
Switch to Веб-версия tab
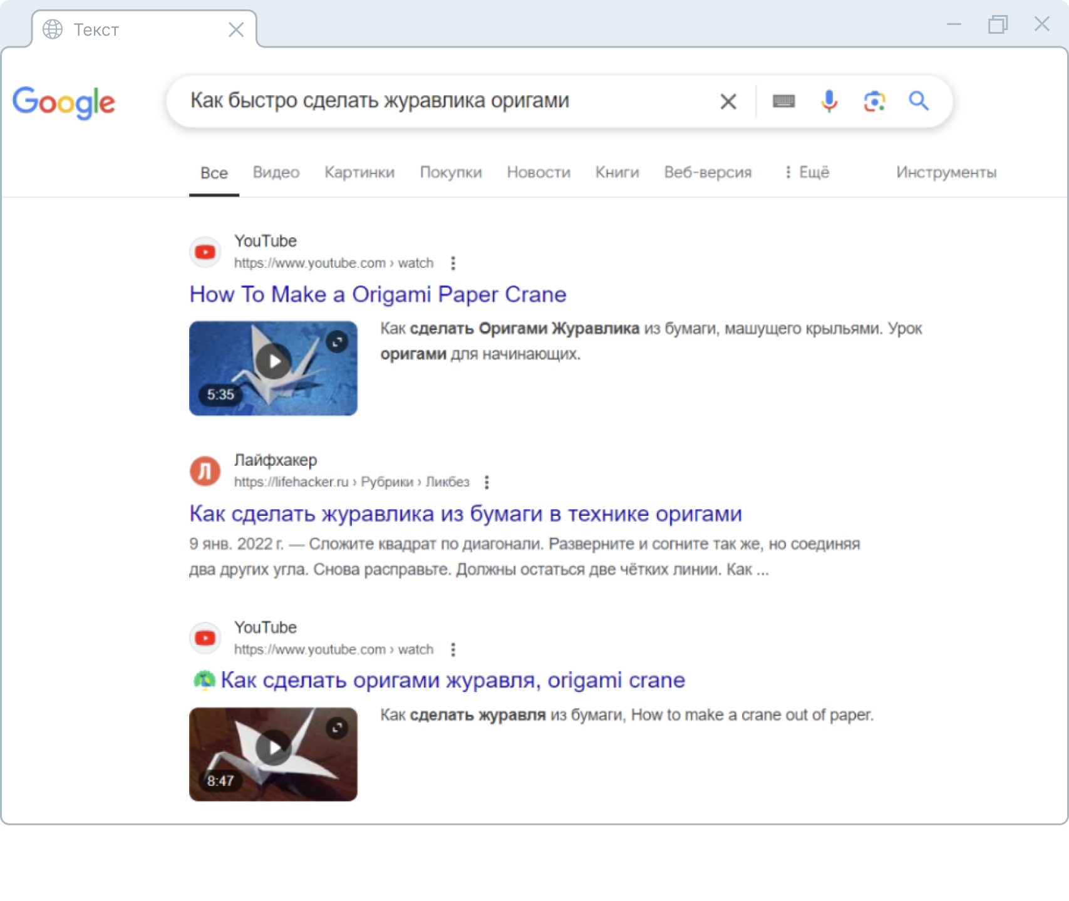[708, 172]
